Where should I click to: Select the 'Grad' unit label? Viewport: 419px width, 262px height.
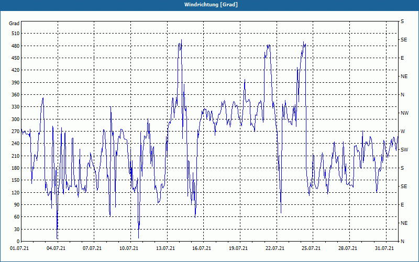pyautogui.click(x=14, y=24)
